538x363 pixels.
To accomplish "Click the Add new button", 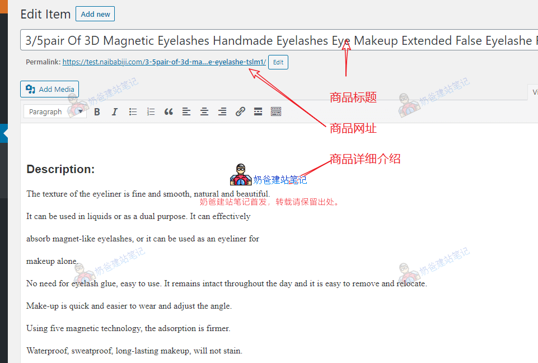I will click(95, 14).
